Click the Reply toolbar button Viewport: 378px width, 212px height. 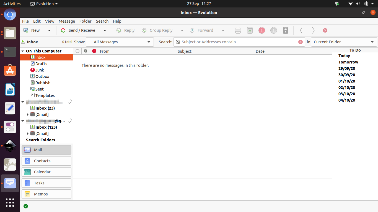(x=125, y=30)
